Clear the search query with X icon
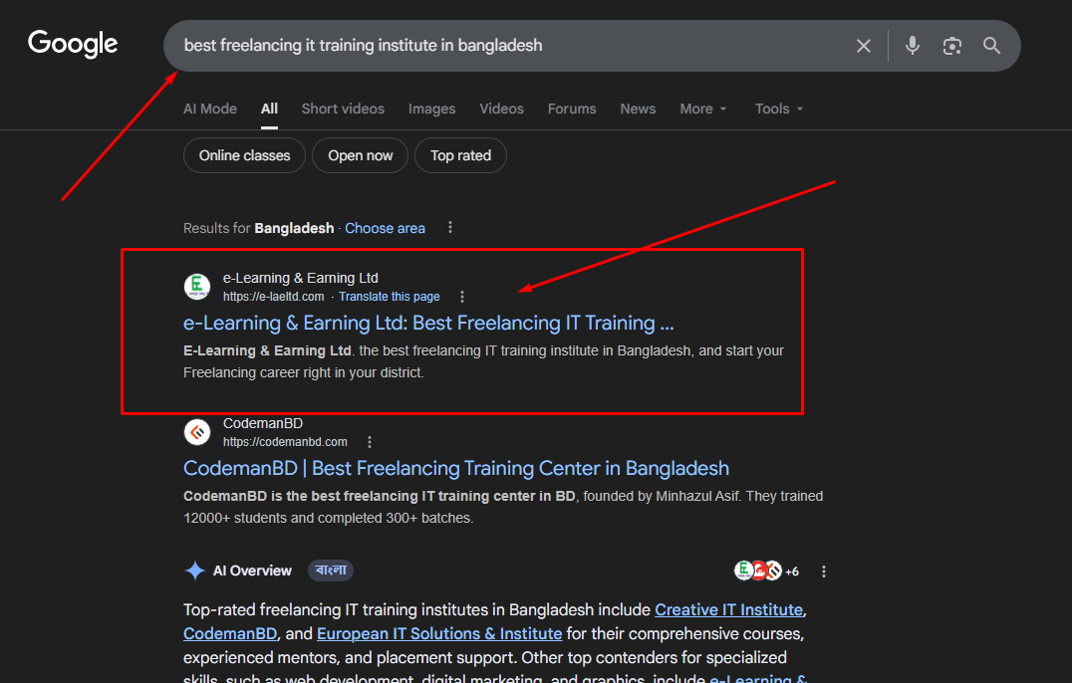This screenshot has width=1072, height=683. pos(864,46)
